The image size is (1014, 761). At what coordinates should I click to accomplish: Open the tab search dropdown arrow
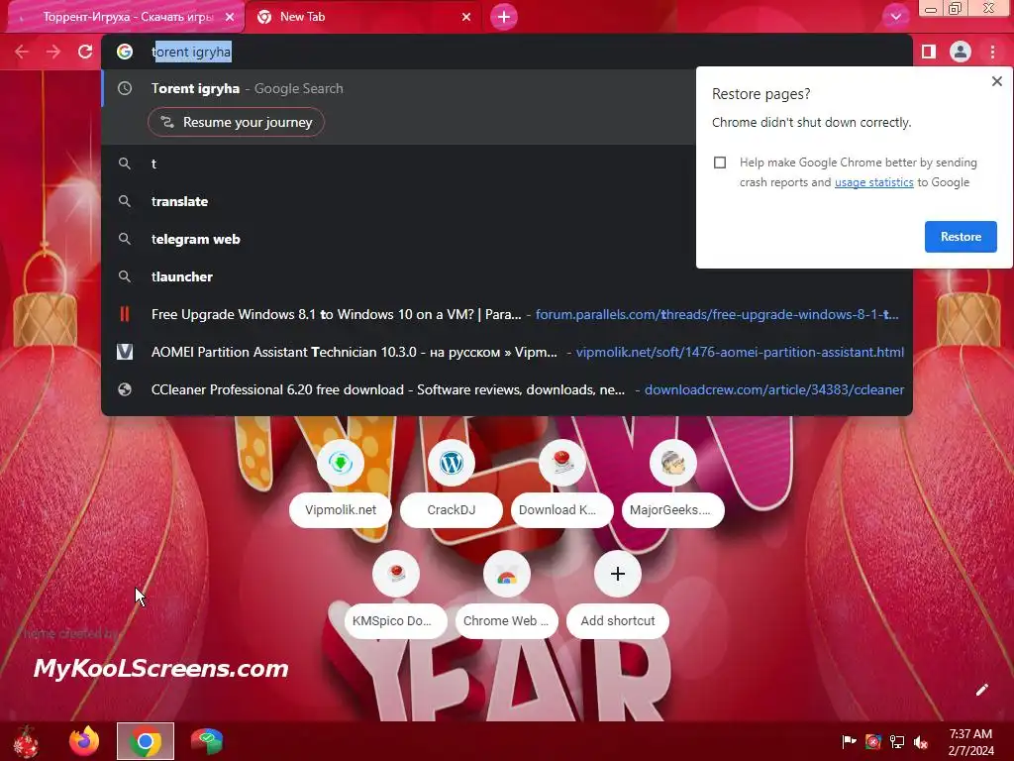click(x=895, y=17)
